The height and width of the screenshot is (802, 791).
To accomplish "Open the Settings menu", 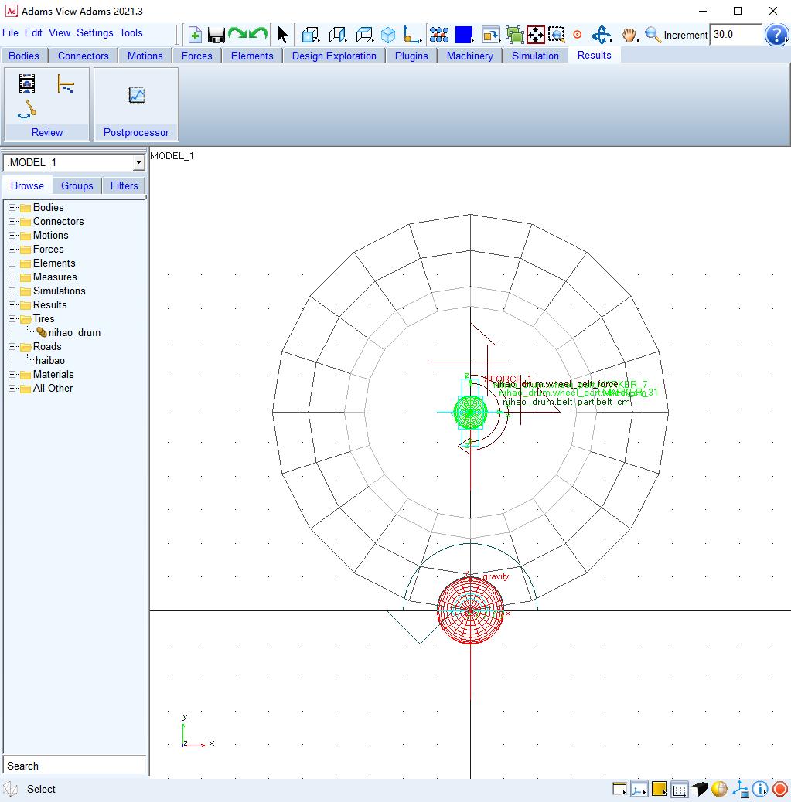I will coord(95,32).
